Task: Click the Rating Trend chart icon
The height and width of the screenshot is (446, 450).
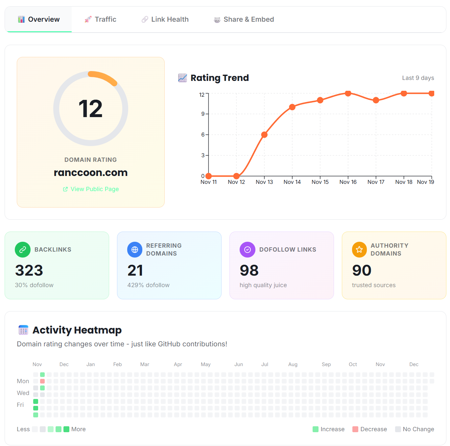Action: click(182, 78)
